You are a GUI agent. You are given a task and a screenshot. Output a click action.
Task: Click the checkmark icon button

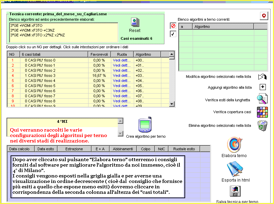[x=173, y=34]
